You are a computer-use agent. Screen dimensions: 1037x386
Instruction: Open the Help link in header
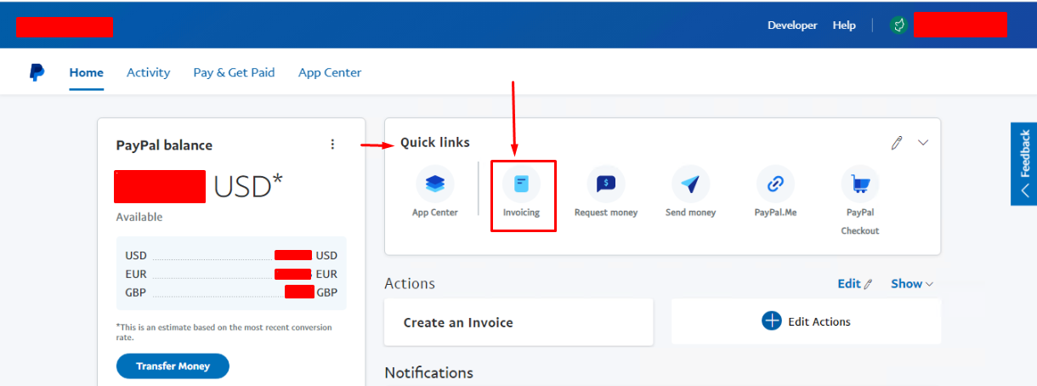click(x=844, y=26)
